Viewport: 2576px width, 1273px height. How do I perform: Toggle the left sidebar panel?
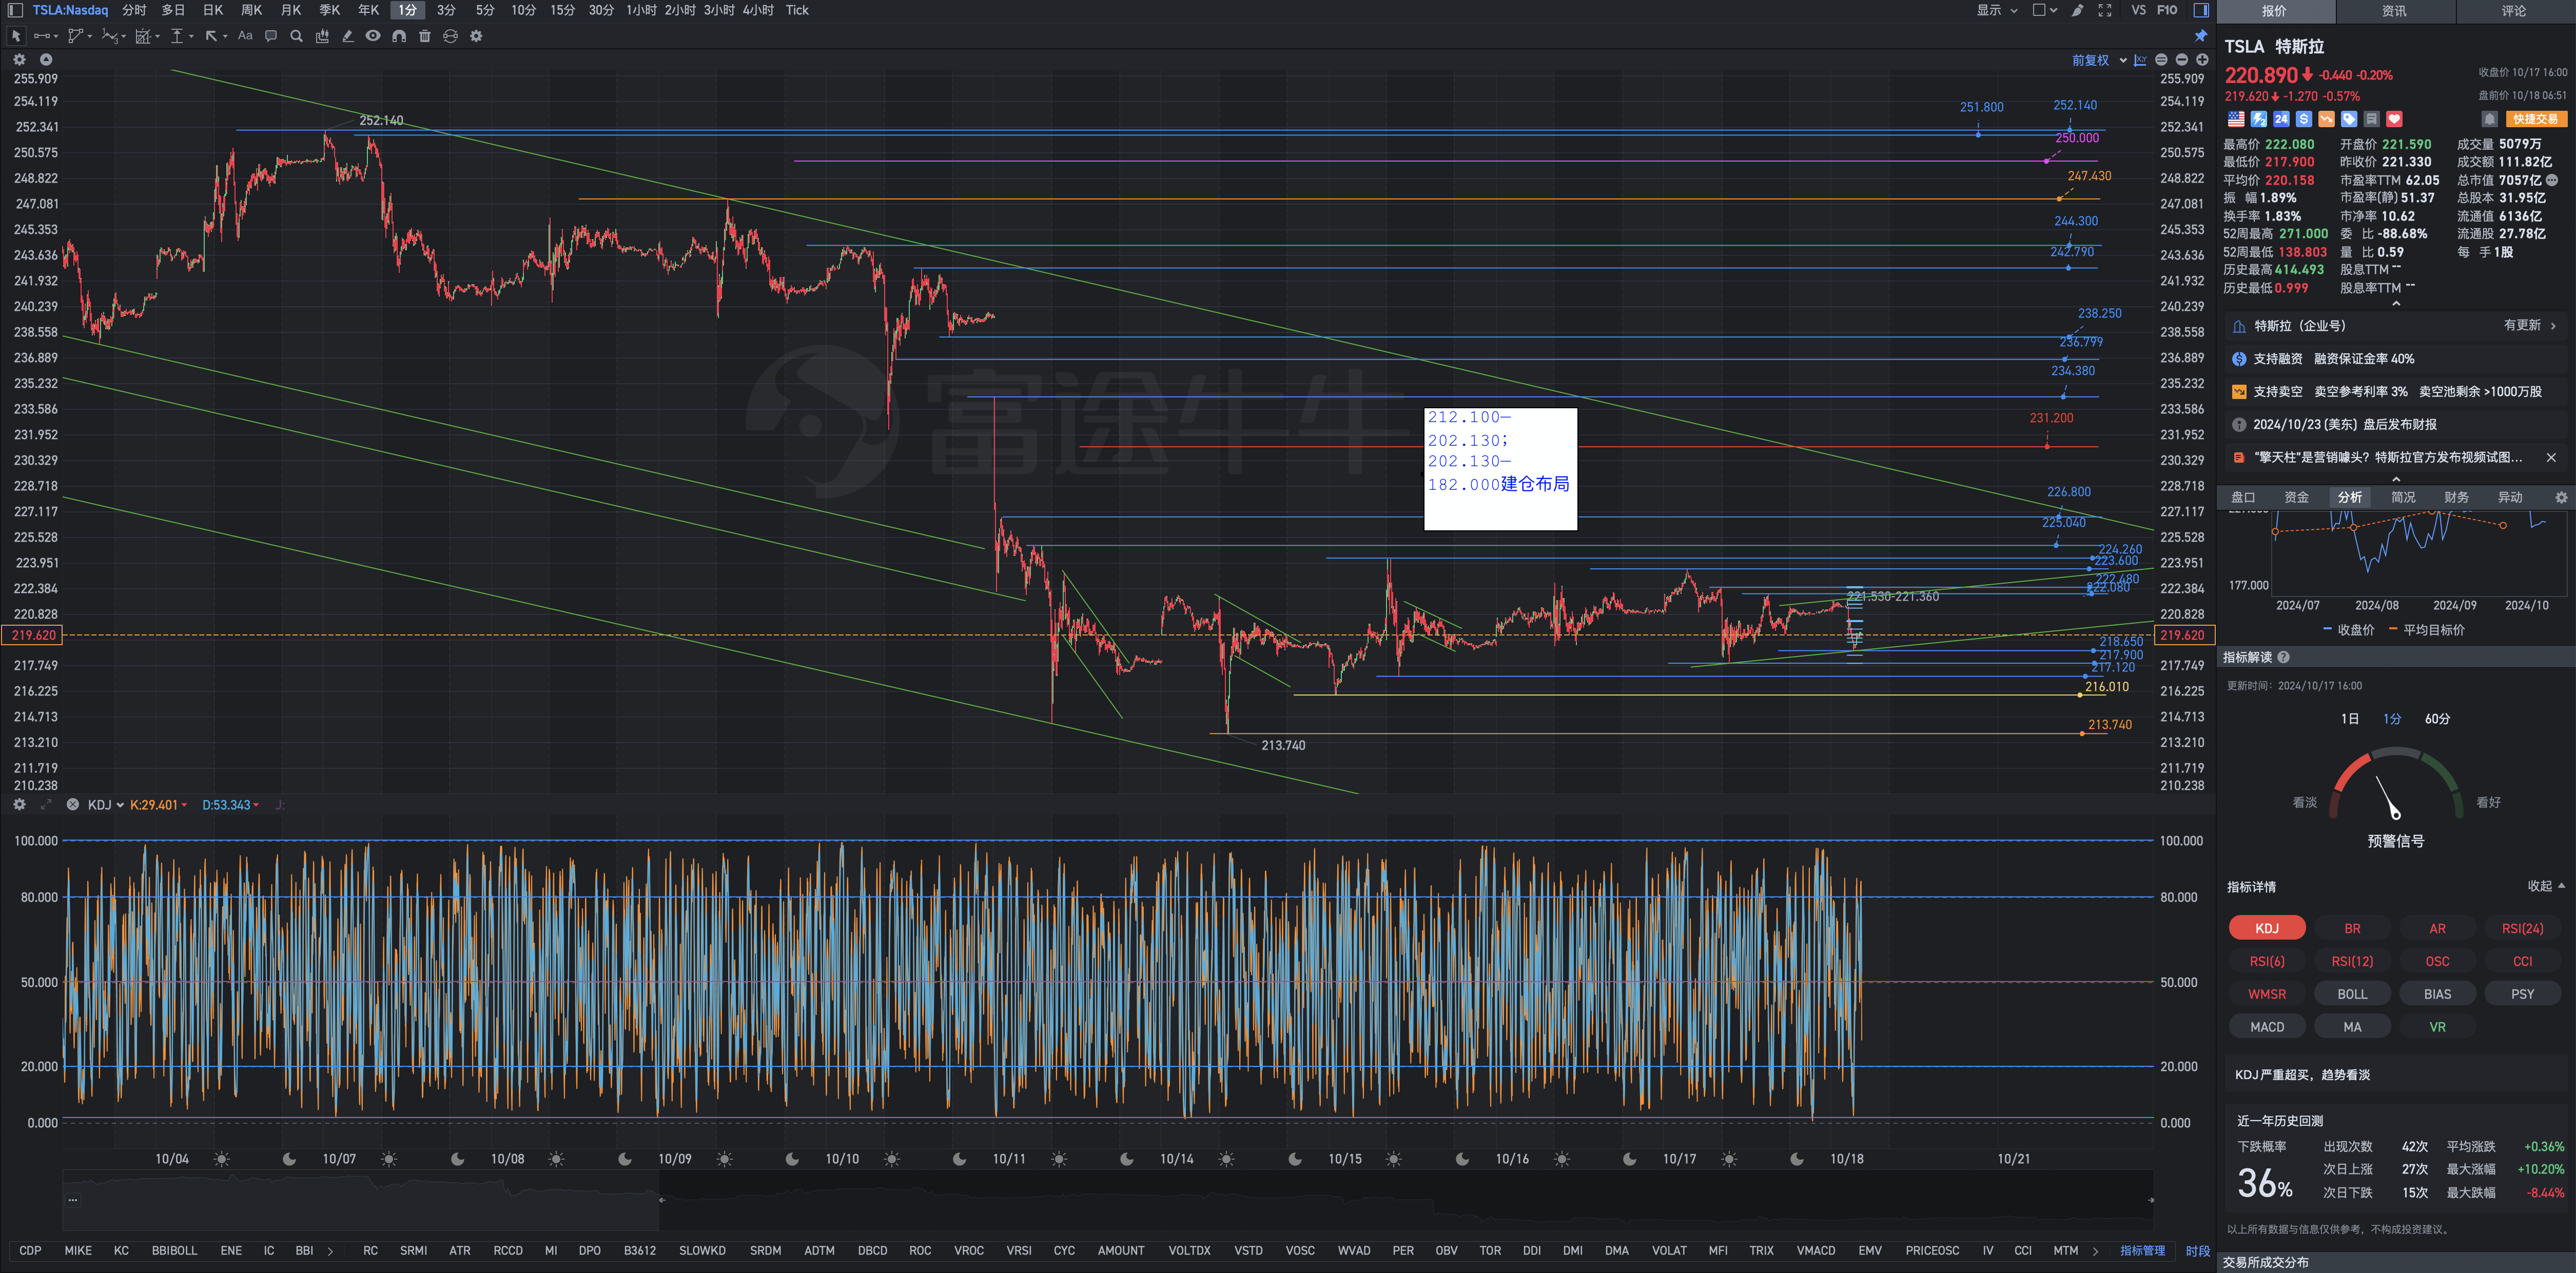click(x=15, y=10)
